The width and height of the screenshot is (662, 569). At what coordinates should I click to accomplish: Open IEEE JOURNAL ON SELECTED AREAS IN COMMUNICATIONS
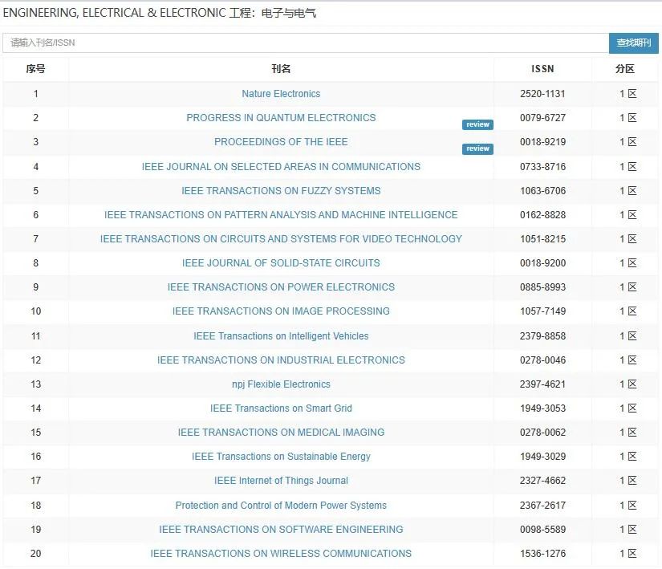click(281, 167)
